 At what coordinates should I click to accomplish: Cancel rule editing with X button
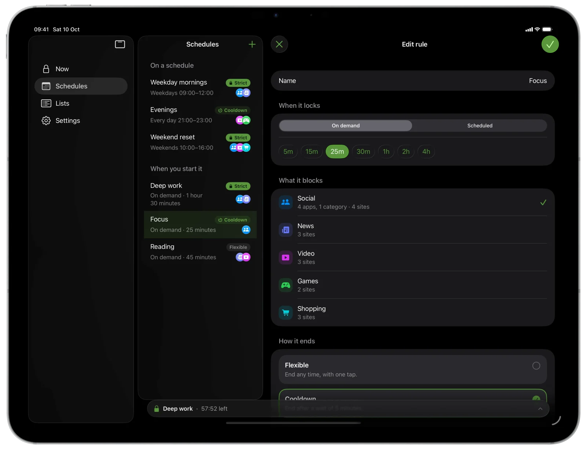tap(279, 44)
